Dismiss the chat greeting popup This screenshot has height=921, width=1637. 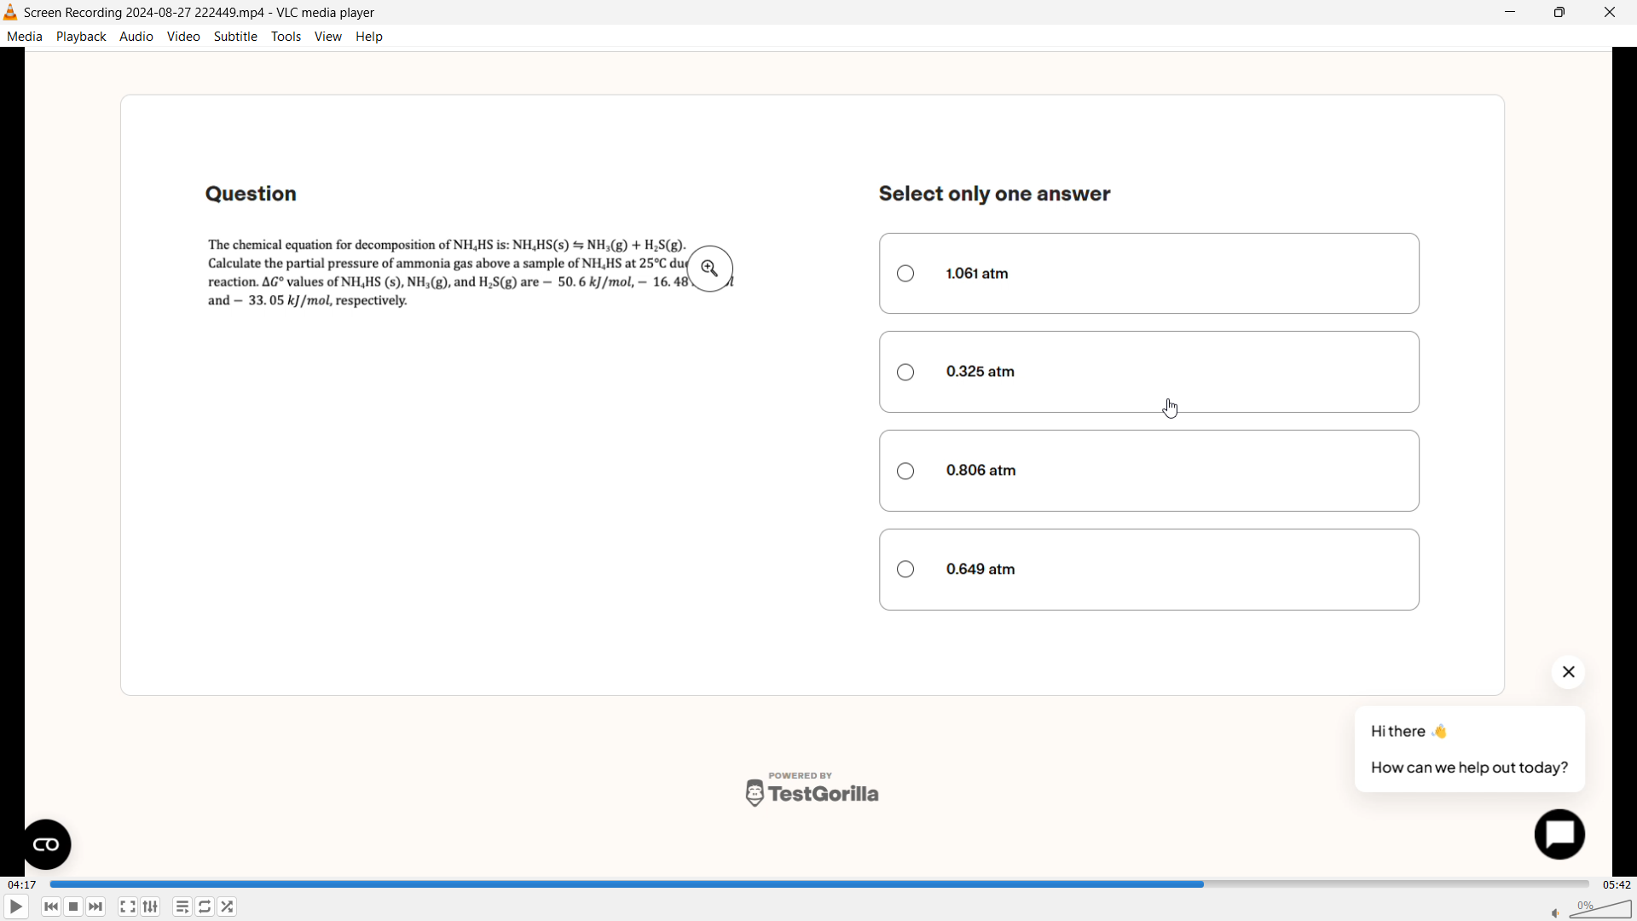[1569, 673]
